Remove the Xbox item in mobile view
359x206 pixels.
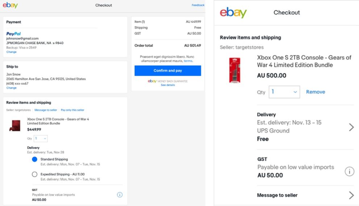coord(315,92)
